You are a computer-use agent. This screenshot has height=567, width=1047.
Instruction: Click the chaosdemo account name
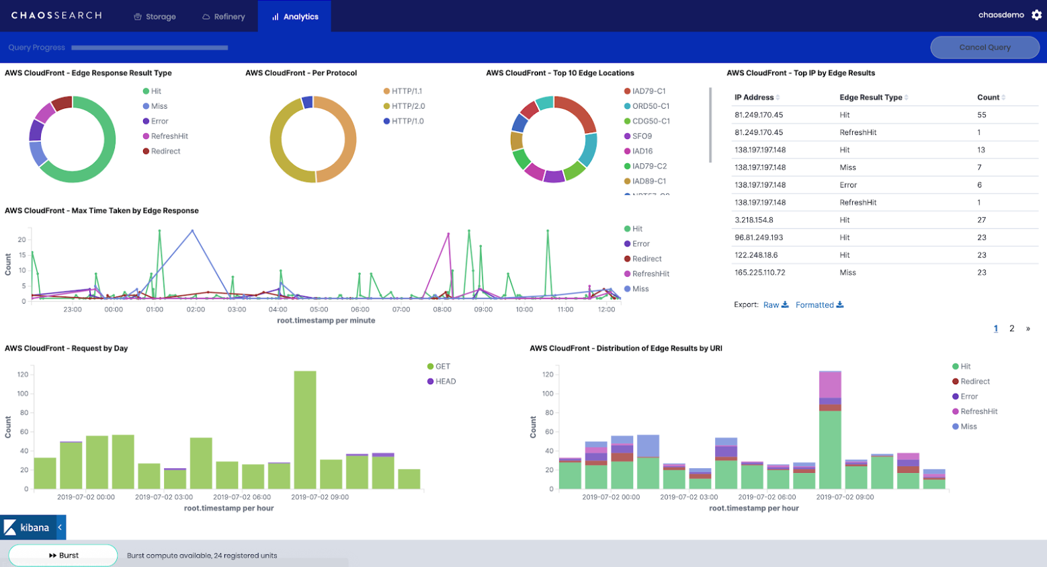pos(1001,15)
